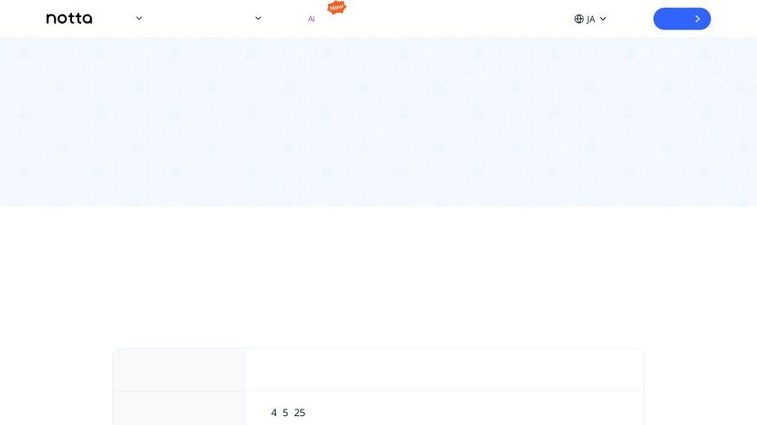This screenshot has width=757, height=425.
Task: Click the number 25 in the table row
Action: (300, 413)
